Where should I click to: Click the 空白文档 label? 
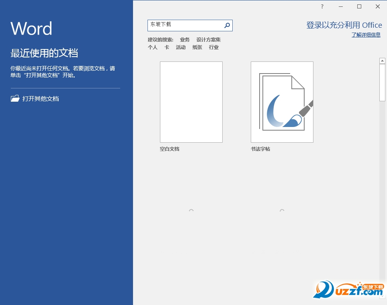[170, 149]
